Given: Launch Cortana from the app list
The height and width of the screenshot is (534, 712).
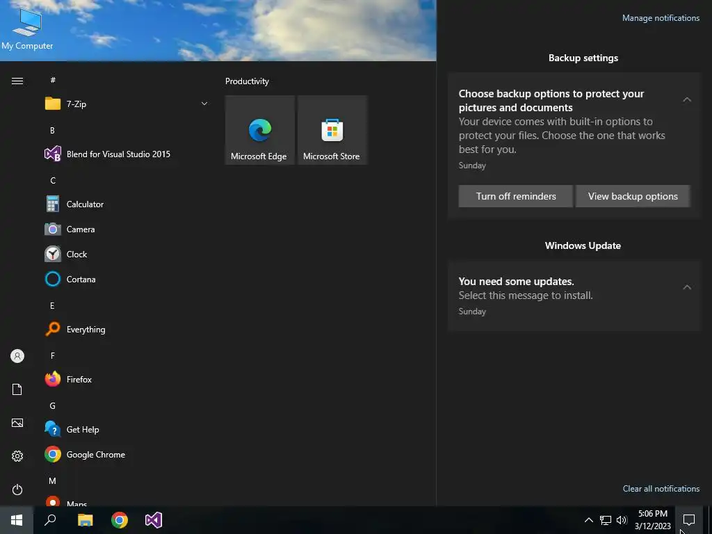Looking at the screenshot, I should [127, 280].
